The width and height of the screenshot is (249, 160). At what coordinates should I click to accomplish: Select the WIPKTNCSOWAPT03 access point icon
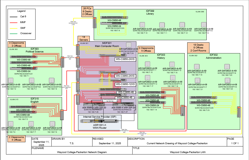52,81
